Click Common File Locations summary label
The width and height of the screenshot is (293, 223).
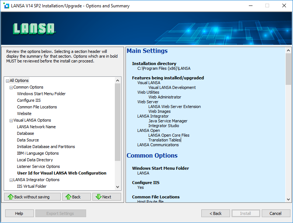point(156,197)
